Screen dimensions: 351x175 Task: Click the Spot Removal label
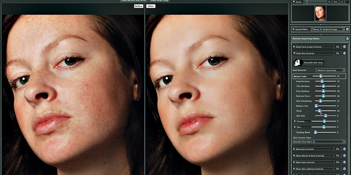[x=299, y=70]
